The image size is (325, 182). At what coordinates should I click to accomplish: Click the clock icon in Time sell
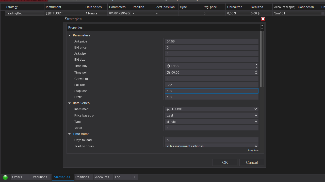click(168, 73)
